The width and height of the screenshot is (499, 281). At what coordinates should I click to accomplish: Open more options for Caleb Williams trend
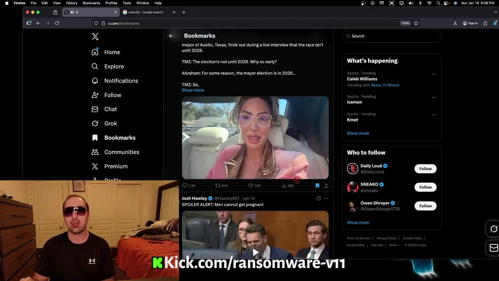[434, 74]
